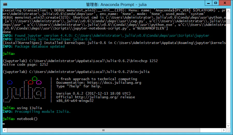Click the vertical scrollbar thumb
Screen dimensions: 233x135
[228, 21]
